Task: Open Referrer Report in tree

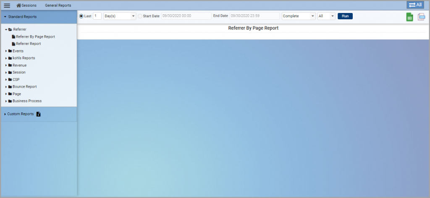Action: point(29,44)
